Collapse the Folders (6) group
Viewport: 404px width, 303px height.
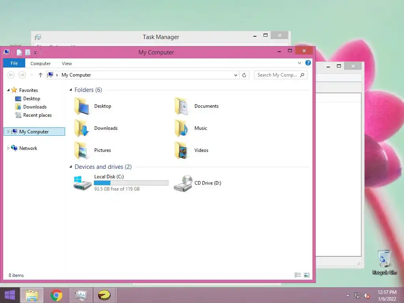(71, 90)
